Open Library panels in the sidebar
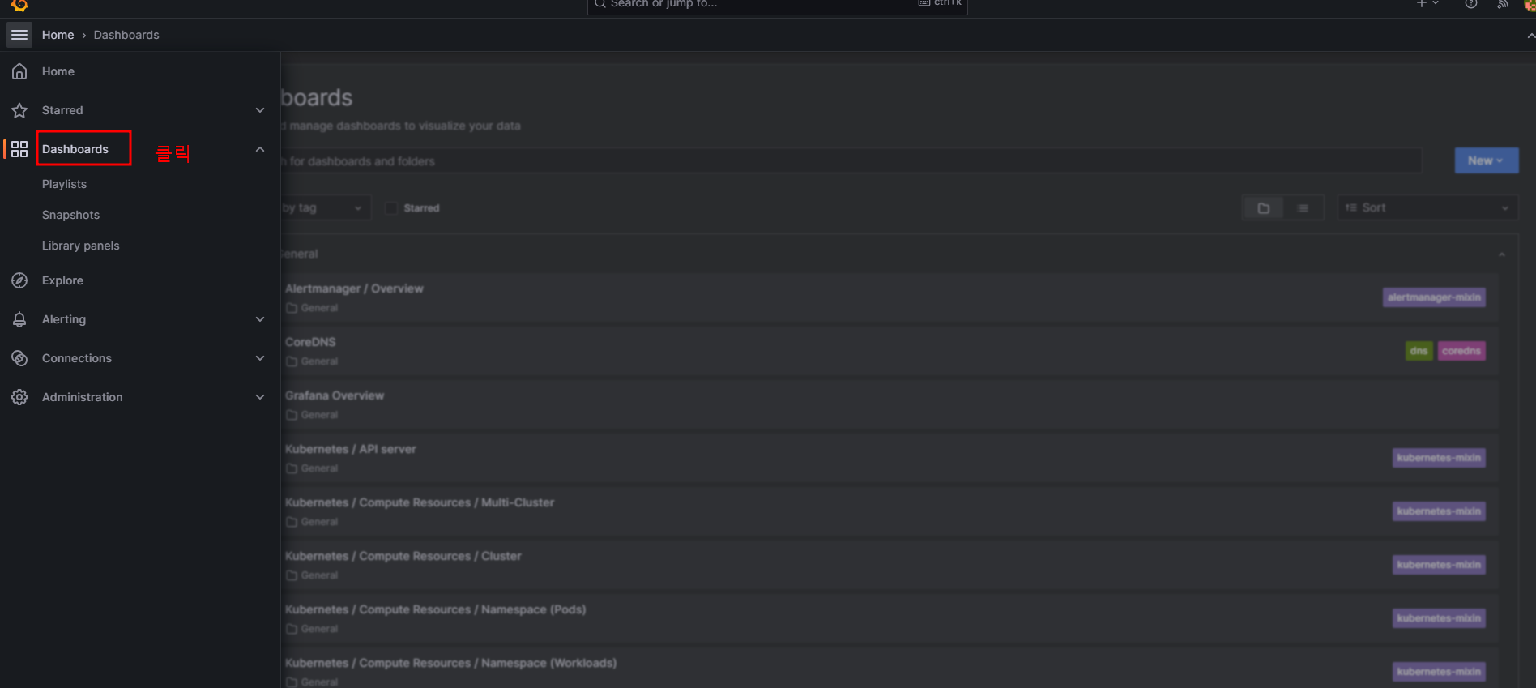1536x688 pixels. click(80, 246)
